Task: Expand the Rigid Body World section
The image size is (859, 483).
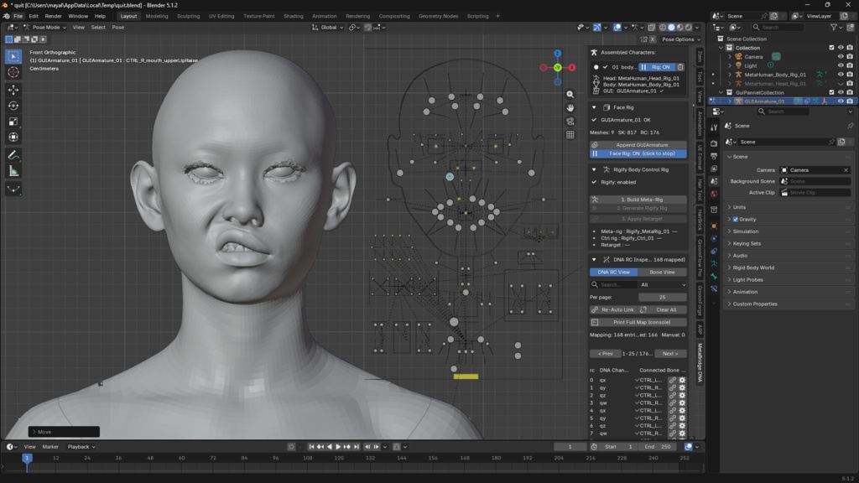Action: [x=753, y=267]
